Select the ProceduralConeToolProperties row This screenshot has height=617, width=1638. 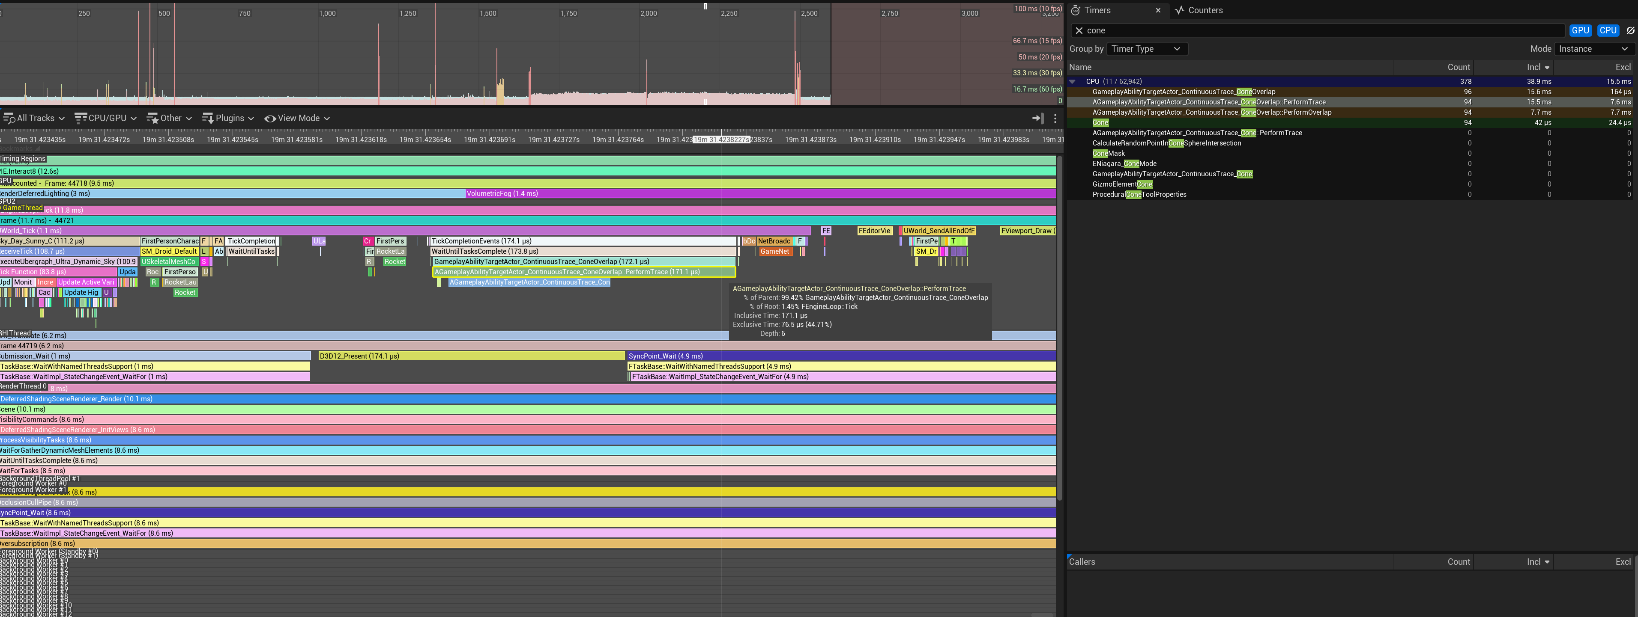point(1350,194)
